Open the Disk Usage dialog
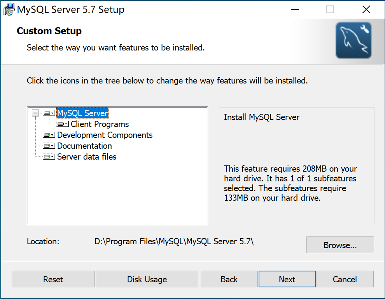The image size is (385, 299). [147, 279]
